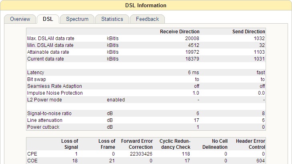This screenshot has height=164, width=292.
Task: Go to the Statistics tab
Action: click(x=112, y=19)
